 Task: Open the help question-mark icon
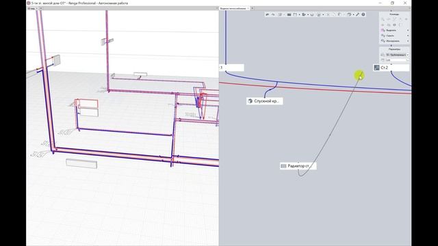point(363,14)
